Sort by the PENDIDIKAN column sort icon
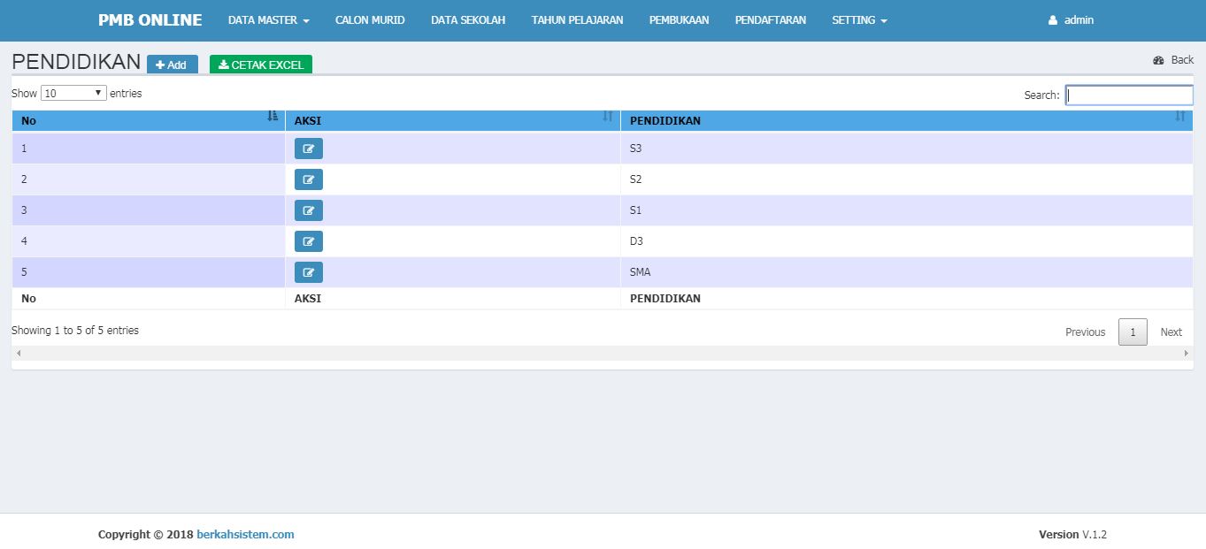The image size is (1206, 549). click(1179, 117)
